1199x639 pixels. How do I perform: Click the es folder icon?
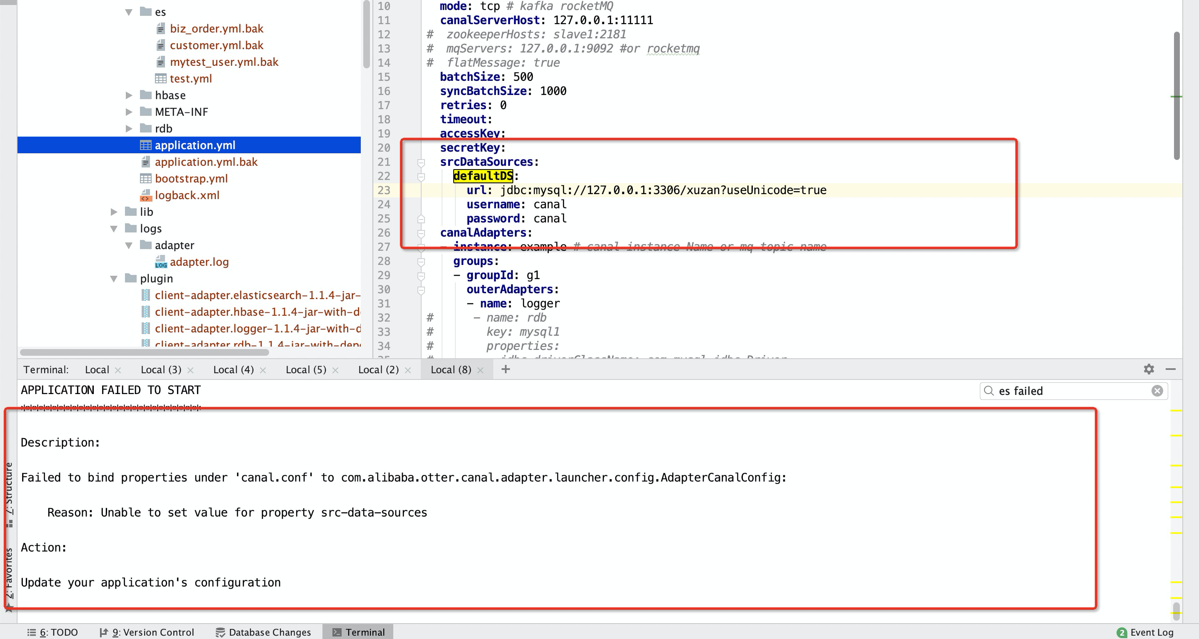(x=146, y=11)
